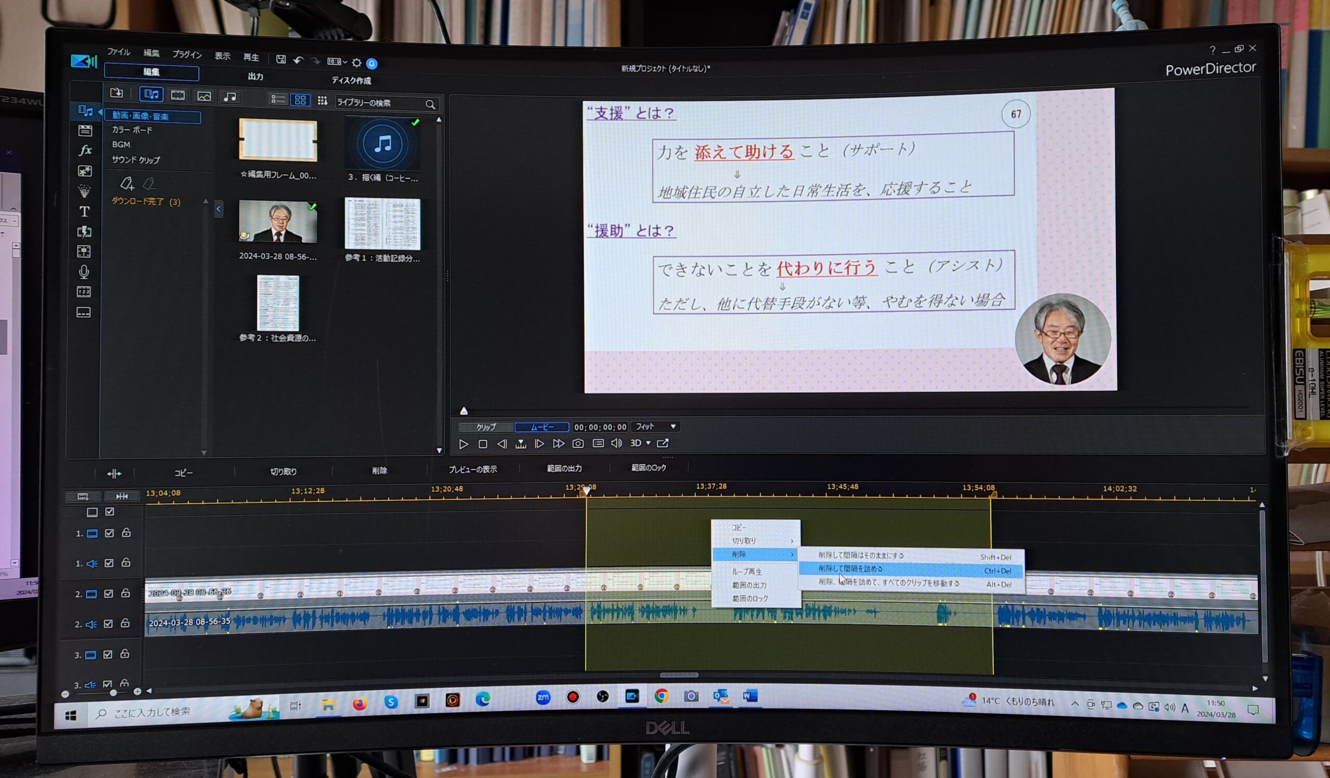Toggle the audio track 2 enable checkbox
Viewport: 1330px width, 778px height.
(x=108, y=624)
